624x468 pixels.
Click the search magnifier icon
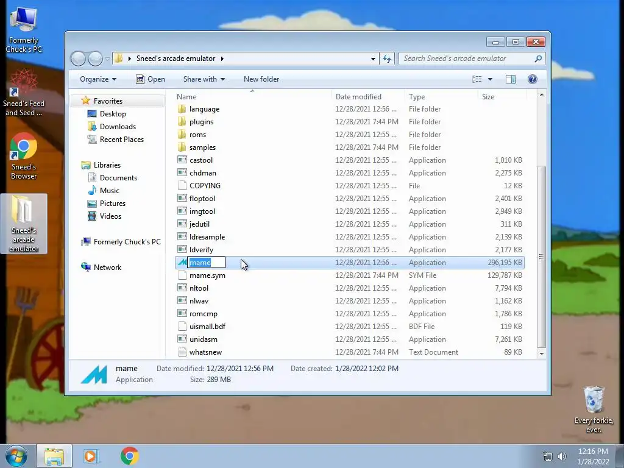538,58
